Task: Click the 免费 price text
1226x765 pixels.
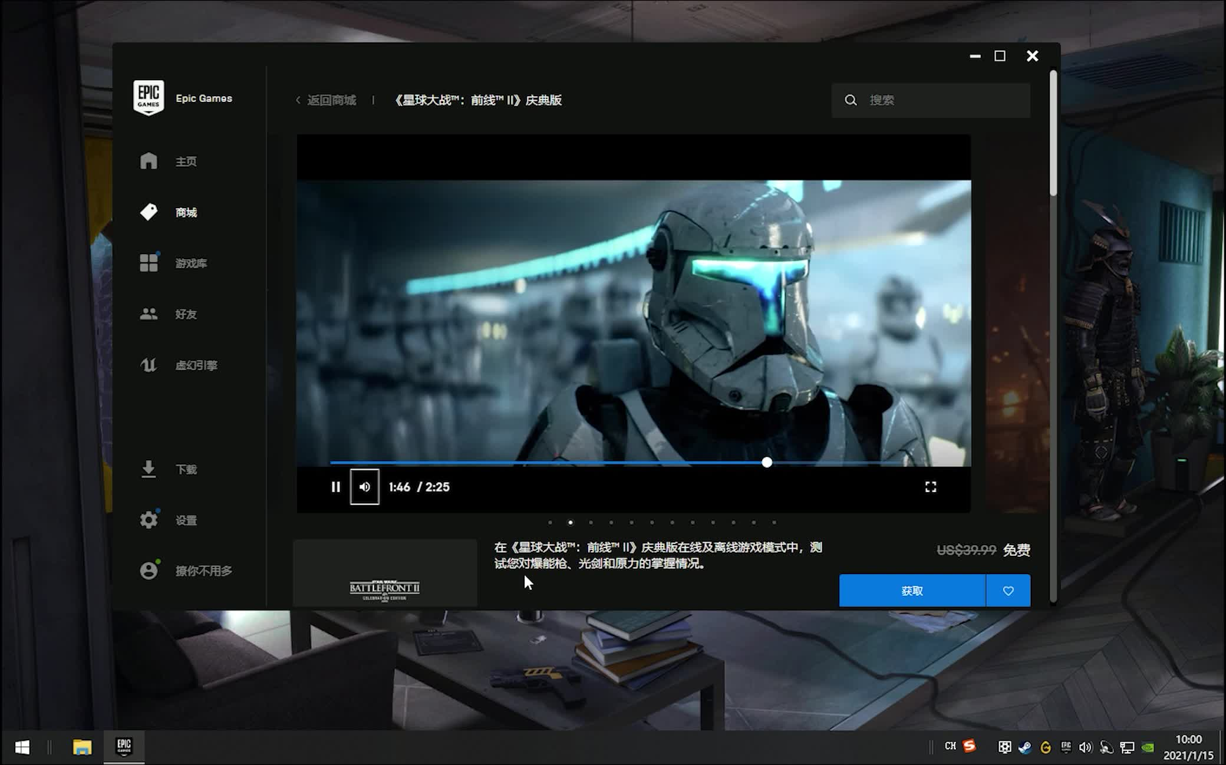Action: (1017, 550)
